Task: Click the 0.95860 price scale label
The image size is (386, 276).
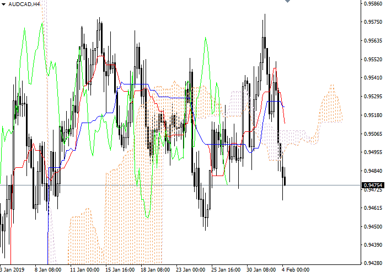Action: click(373, 4)
